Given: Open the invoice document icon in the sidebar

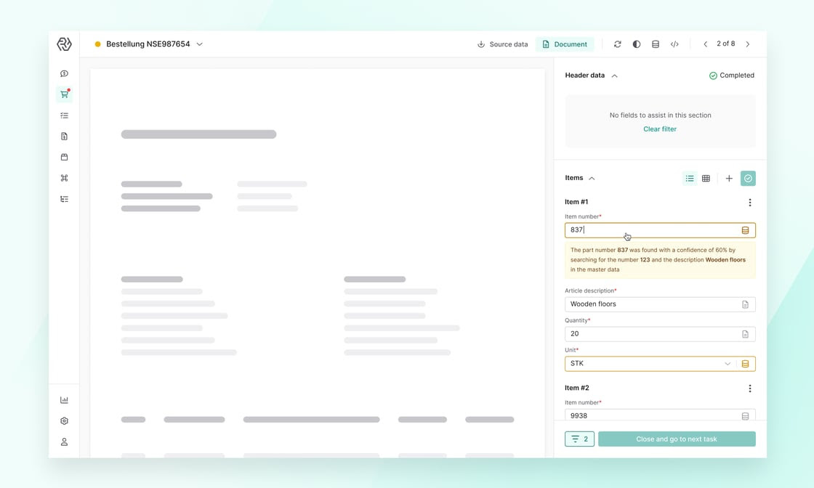Looking at the screenshot, I should click(64, 137).
